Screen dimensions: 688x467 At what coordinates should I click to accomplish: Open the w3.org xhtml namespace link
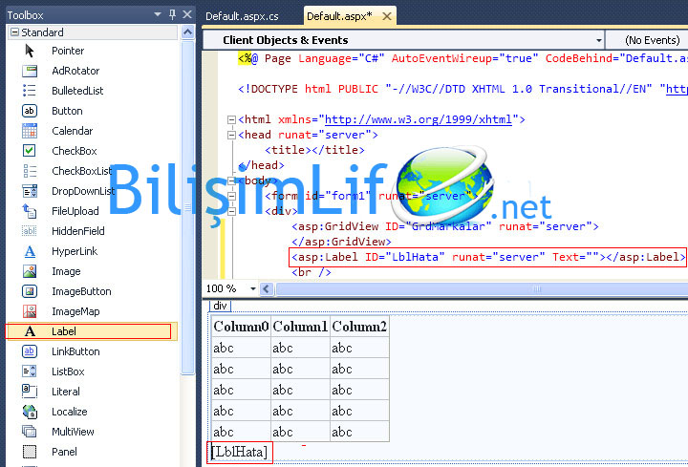(x=419, y=119)
